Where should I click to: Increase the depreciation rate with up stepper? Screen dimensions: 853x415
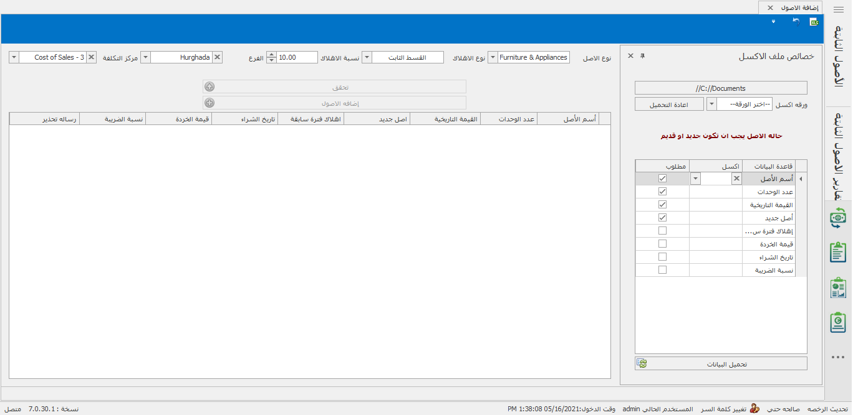click(271, 54)
